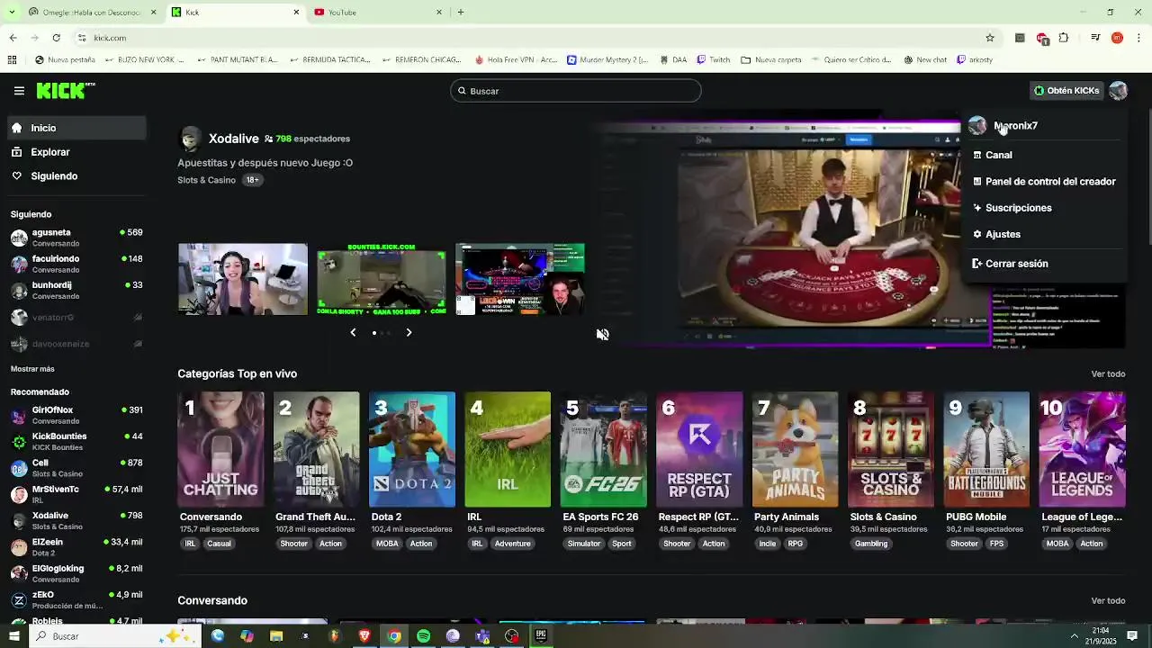Open agusneta's avatar in Siguiendo
Screen dimensions: 1152x648
tap(19, 238)
